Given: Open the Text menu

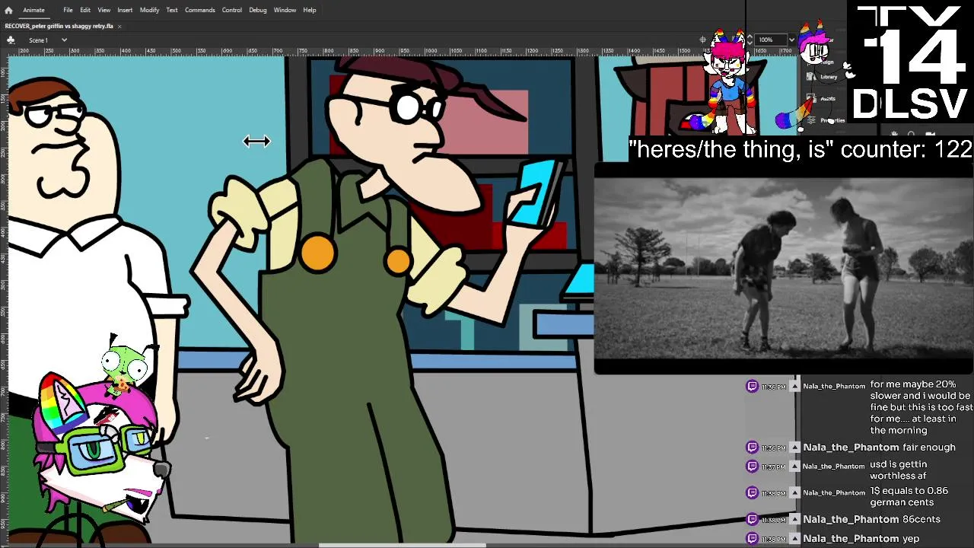Looking at the screenshot, I should tap(172, 10).
